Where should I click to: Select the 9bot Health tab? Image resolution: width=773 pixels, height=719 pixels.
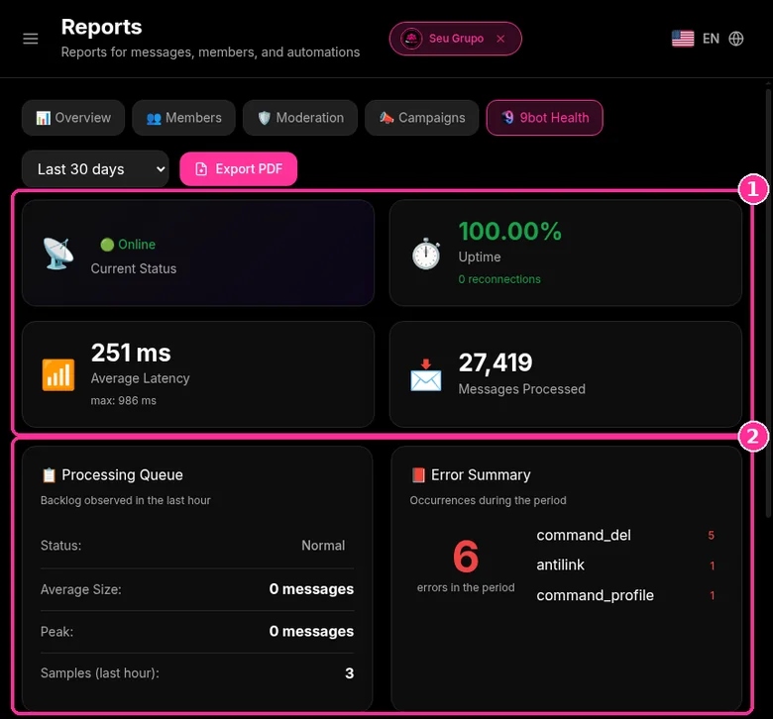click(544, 118)
